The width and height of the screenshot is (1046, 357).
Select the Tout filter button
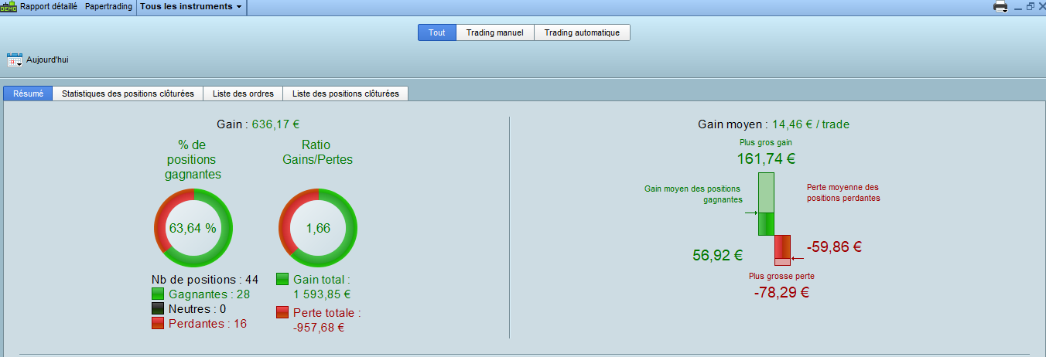[437, 32]
